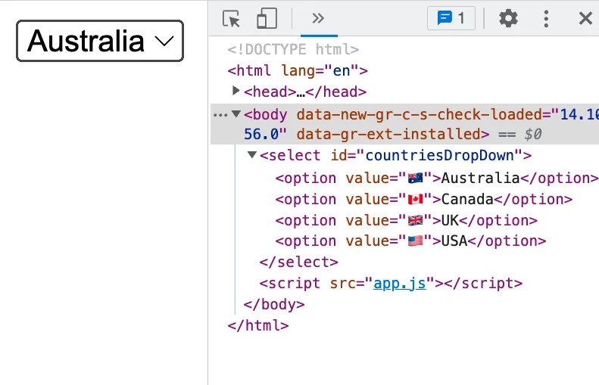Follow the app.js script link
The image size is (599, 385).
click(x=400, y=284)
